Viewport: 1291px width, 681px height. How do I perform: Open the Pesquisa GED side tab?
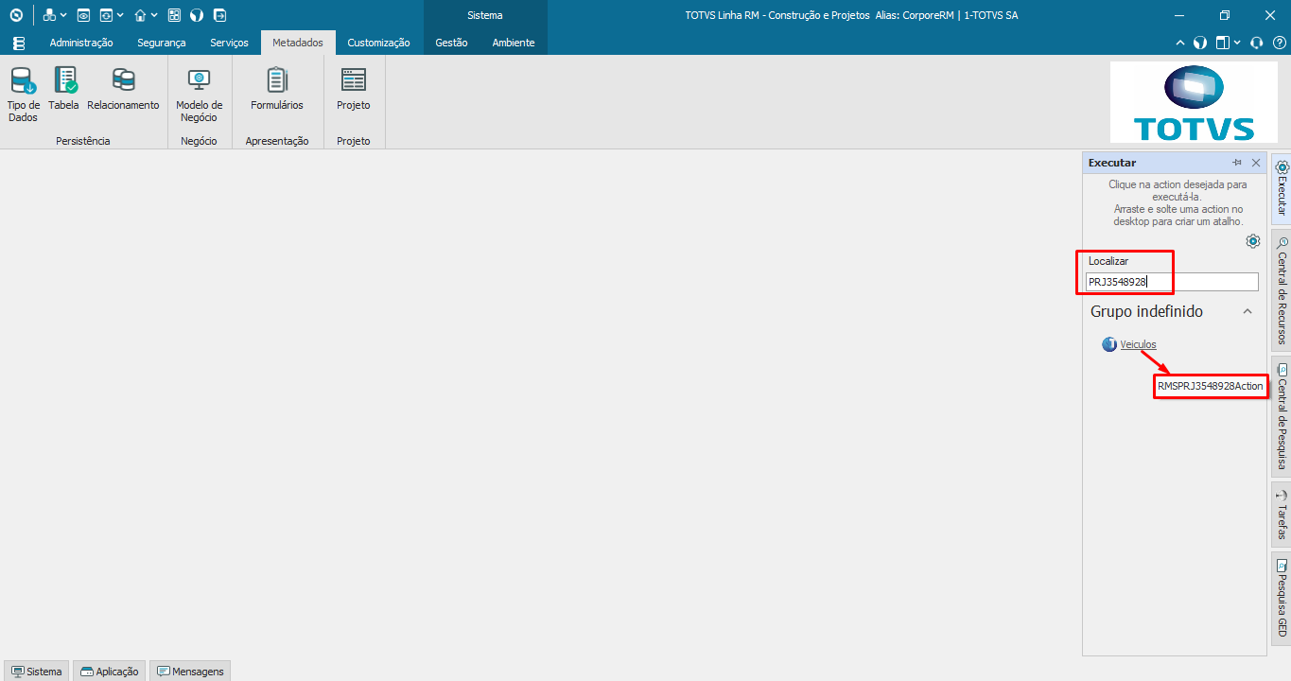coord(1282,598)
